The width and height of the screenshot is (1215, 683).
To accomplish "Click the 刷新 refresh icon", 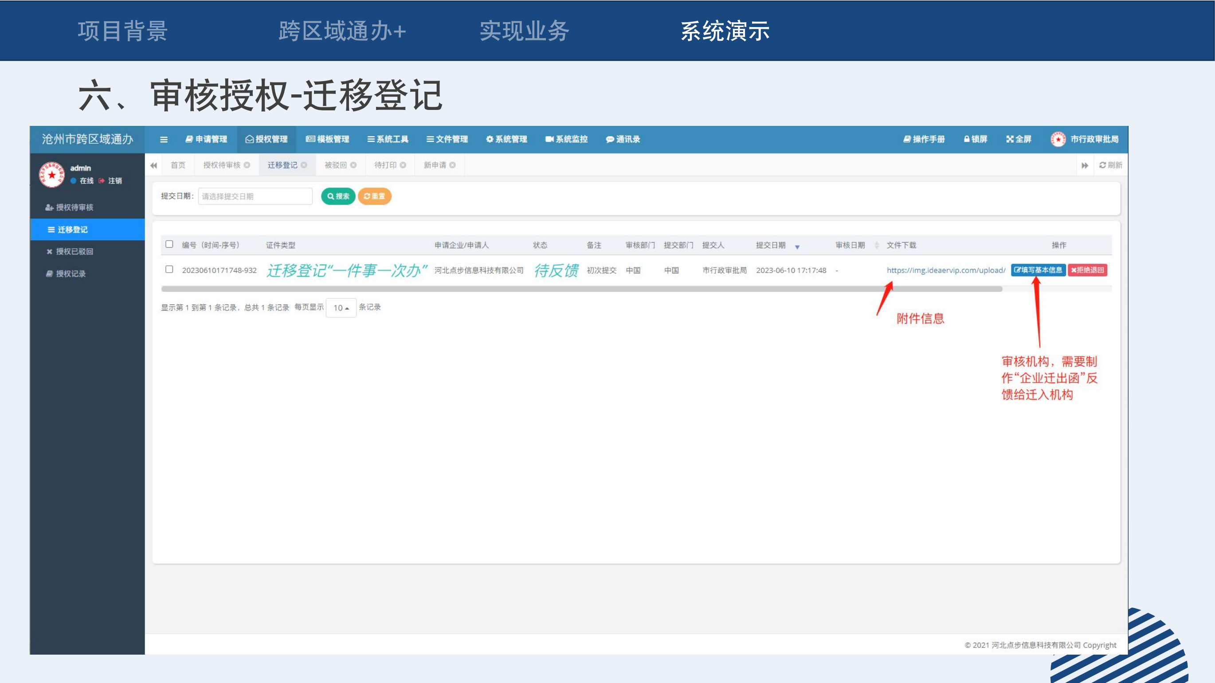I will click(1102, 165).
